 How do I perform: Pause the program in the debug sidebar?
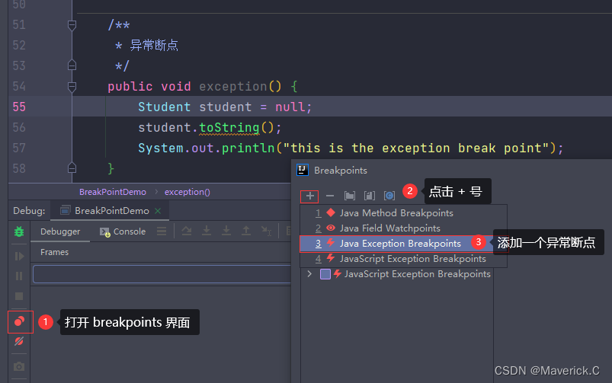point(19,276)
